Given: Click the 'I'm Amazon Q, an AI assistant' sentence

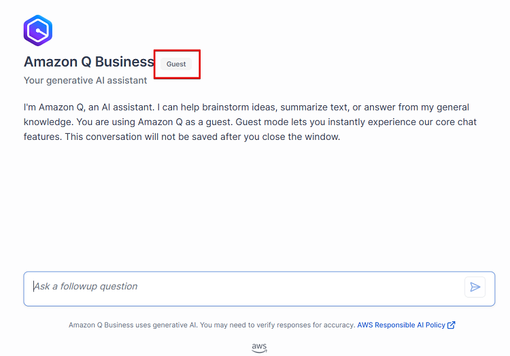Looking at the screenshot, I should [x=89, y=107].
